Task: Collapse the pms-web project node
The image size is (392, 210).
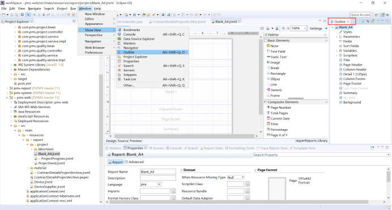Action: [x=7, y=97]
